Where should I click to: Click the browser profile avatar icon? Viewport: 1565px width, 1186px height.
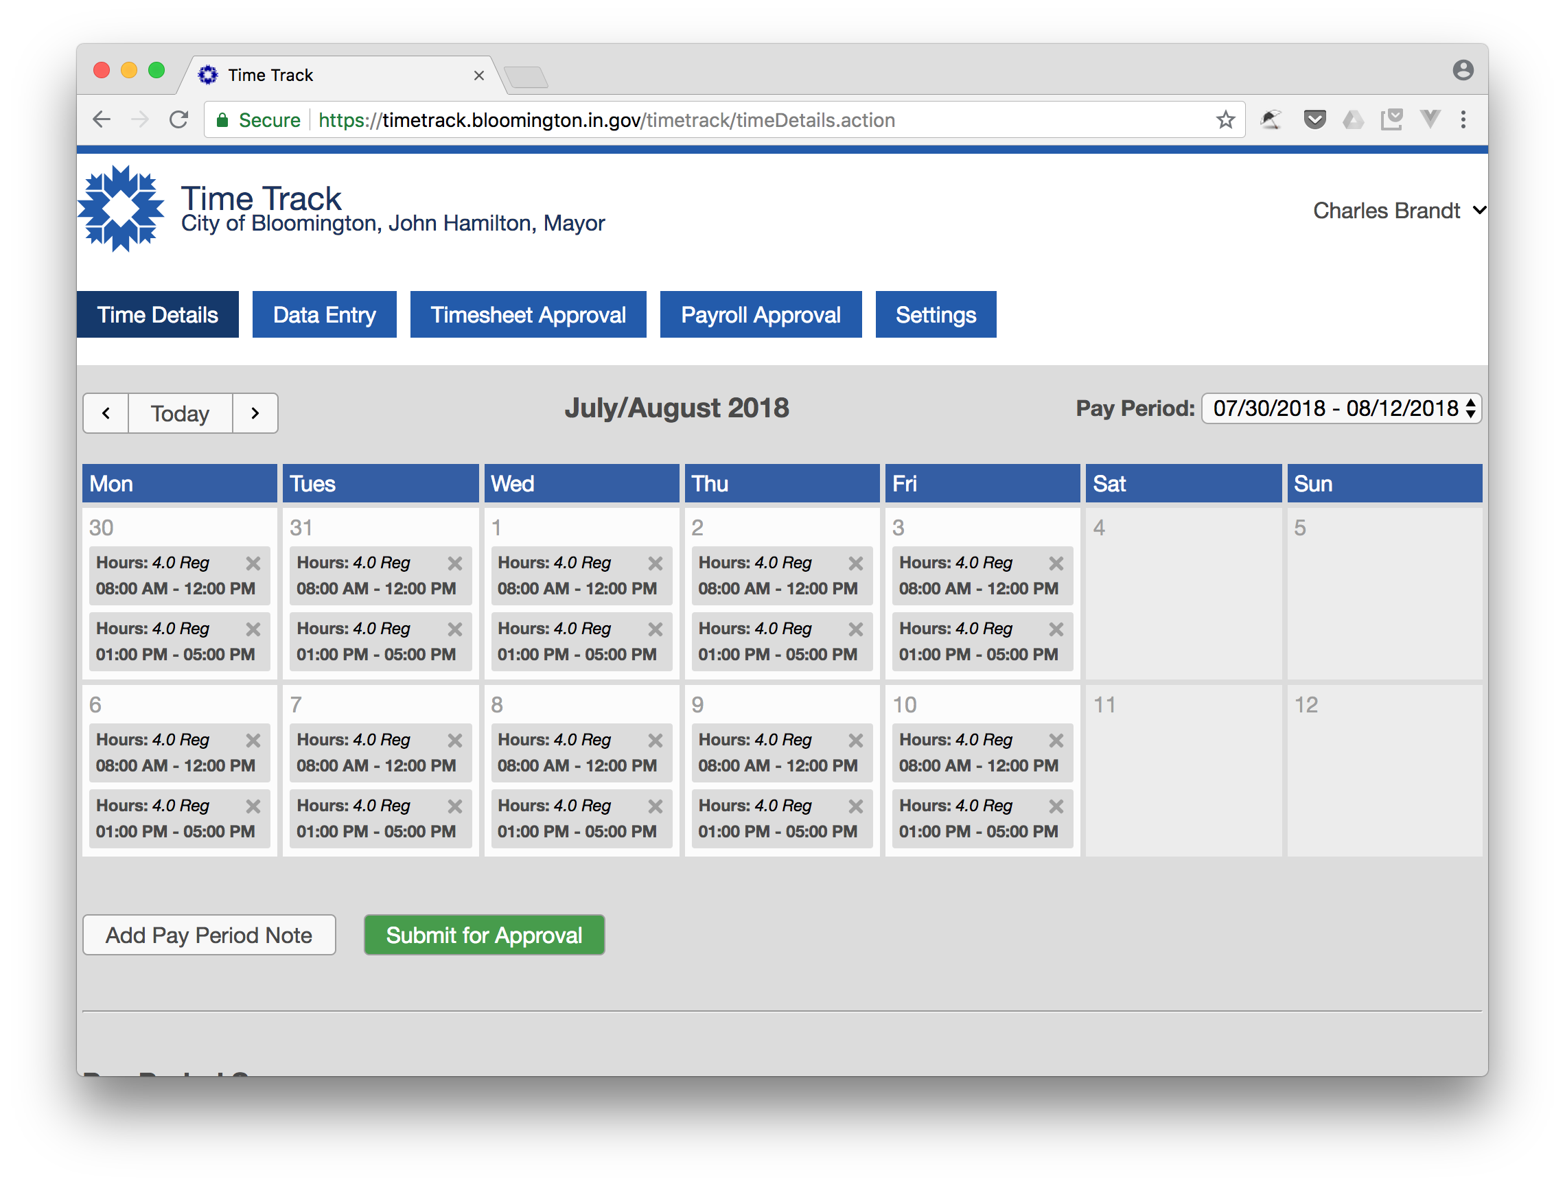pyautogui.click(x=1463, y=70)
